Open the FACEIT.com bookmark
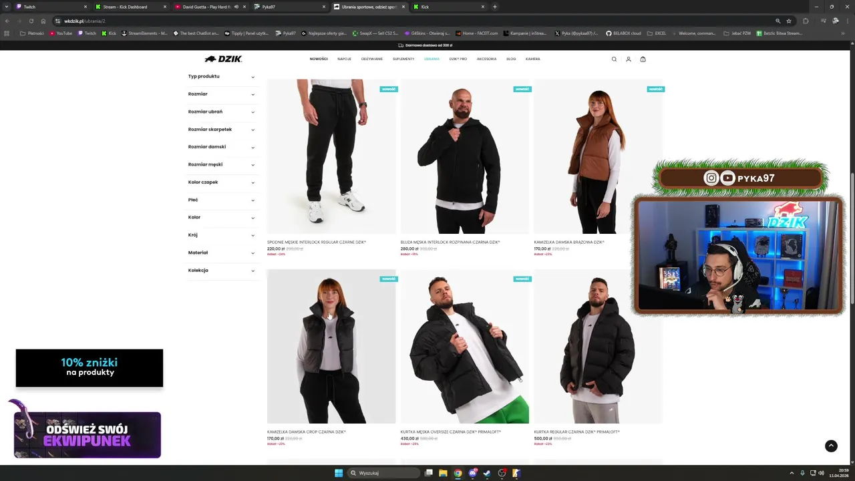 click(477, 33)
